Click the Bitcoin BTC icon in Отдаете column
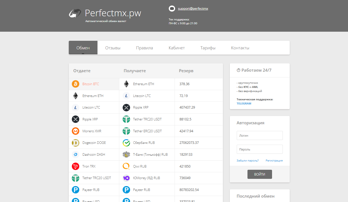The image size is (348, 202). pyautogui.click(x=75, y=84)
